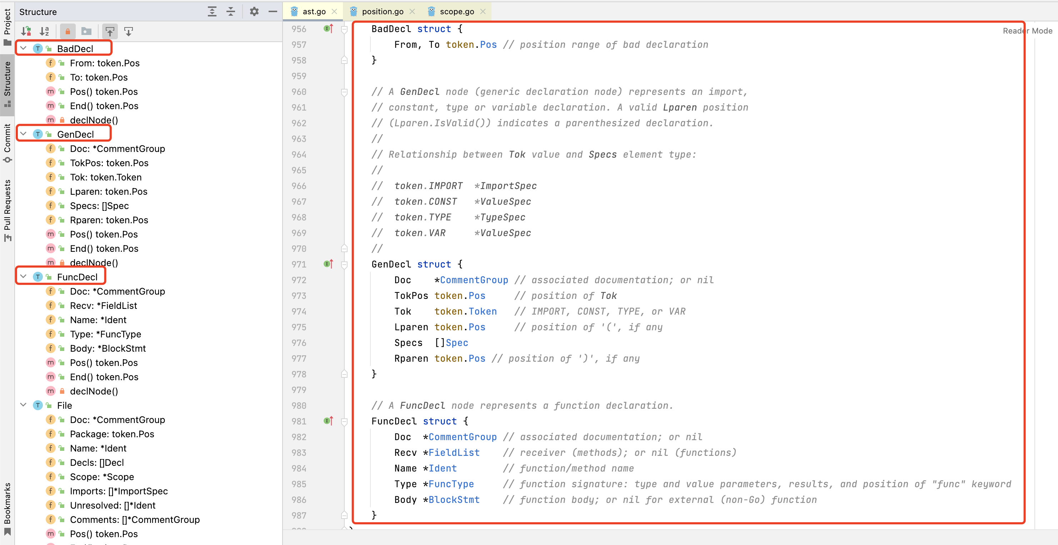Screen dimensions: 1058x545
Task: Select FuncDecl in Structure tree
Action: tap(77, 277)
